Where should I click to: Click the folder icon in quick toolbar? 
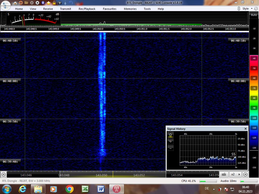26,3
